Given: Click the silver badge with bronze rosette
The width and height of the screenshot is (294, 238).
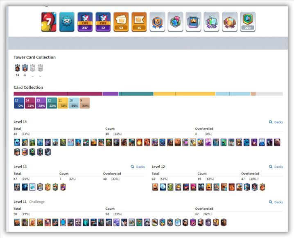Looking at the screenshot, I should [x=230, y=22].
